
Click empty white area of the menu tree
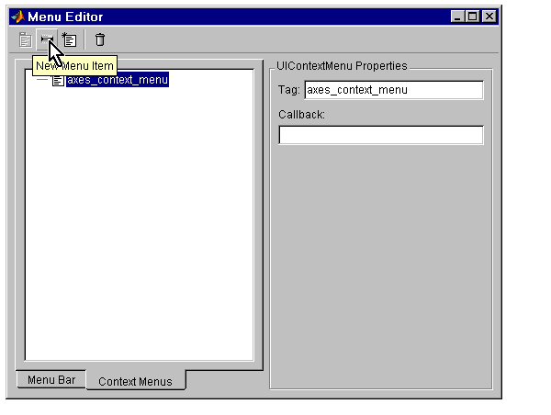[x=140, y=225]
